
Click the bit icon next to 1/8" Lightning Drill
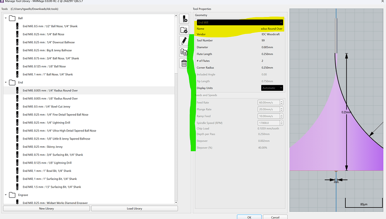point(17,163)
